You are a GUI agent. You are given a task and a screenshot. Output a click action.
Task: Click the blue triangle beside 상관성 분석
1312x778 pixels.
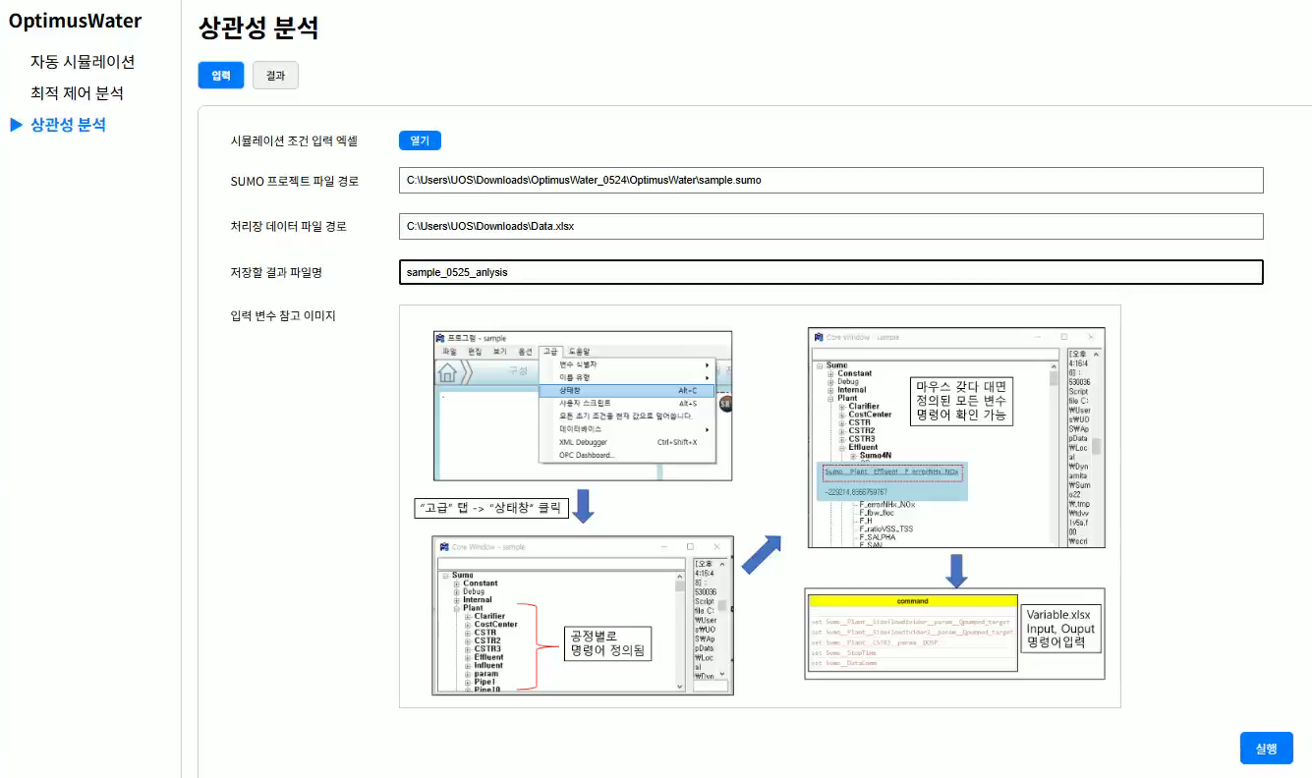point(15,125)
